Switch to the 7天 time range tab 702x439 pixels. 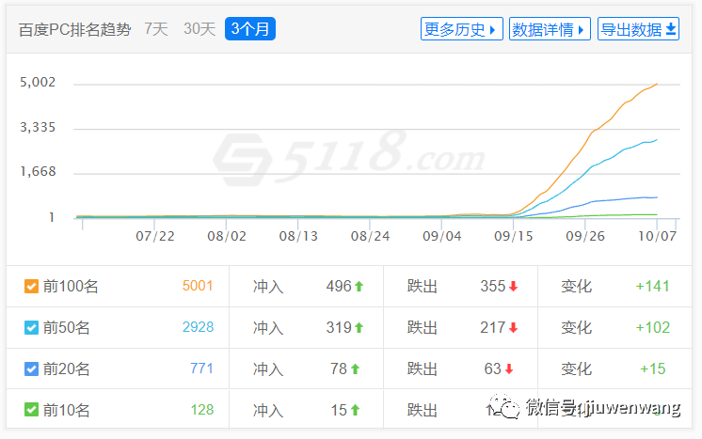click(156, 29)
